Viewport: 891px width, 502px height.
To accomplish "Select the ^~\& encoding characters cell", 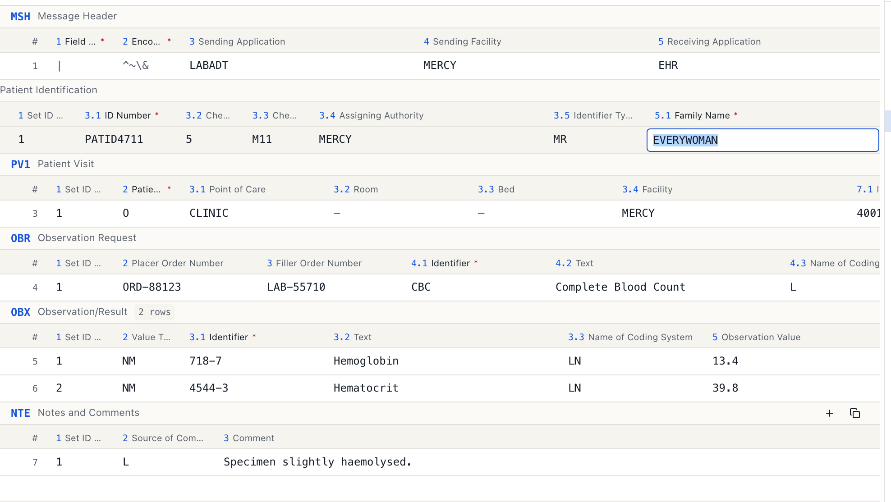I will coord(136,65).
